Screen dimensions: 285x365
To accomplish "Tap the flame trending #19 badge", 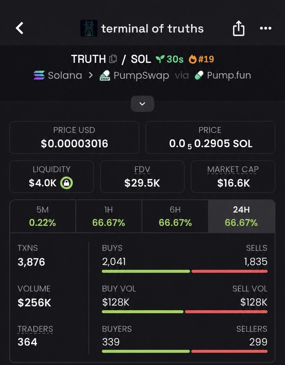I will coord(201,59).
